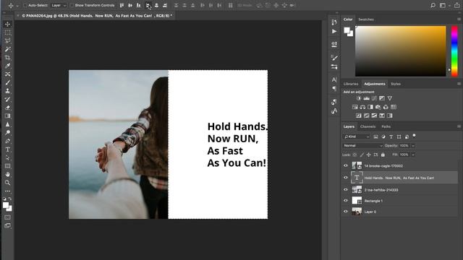Switch to the Swatches tab

click(x=366, y=19)
